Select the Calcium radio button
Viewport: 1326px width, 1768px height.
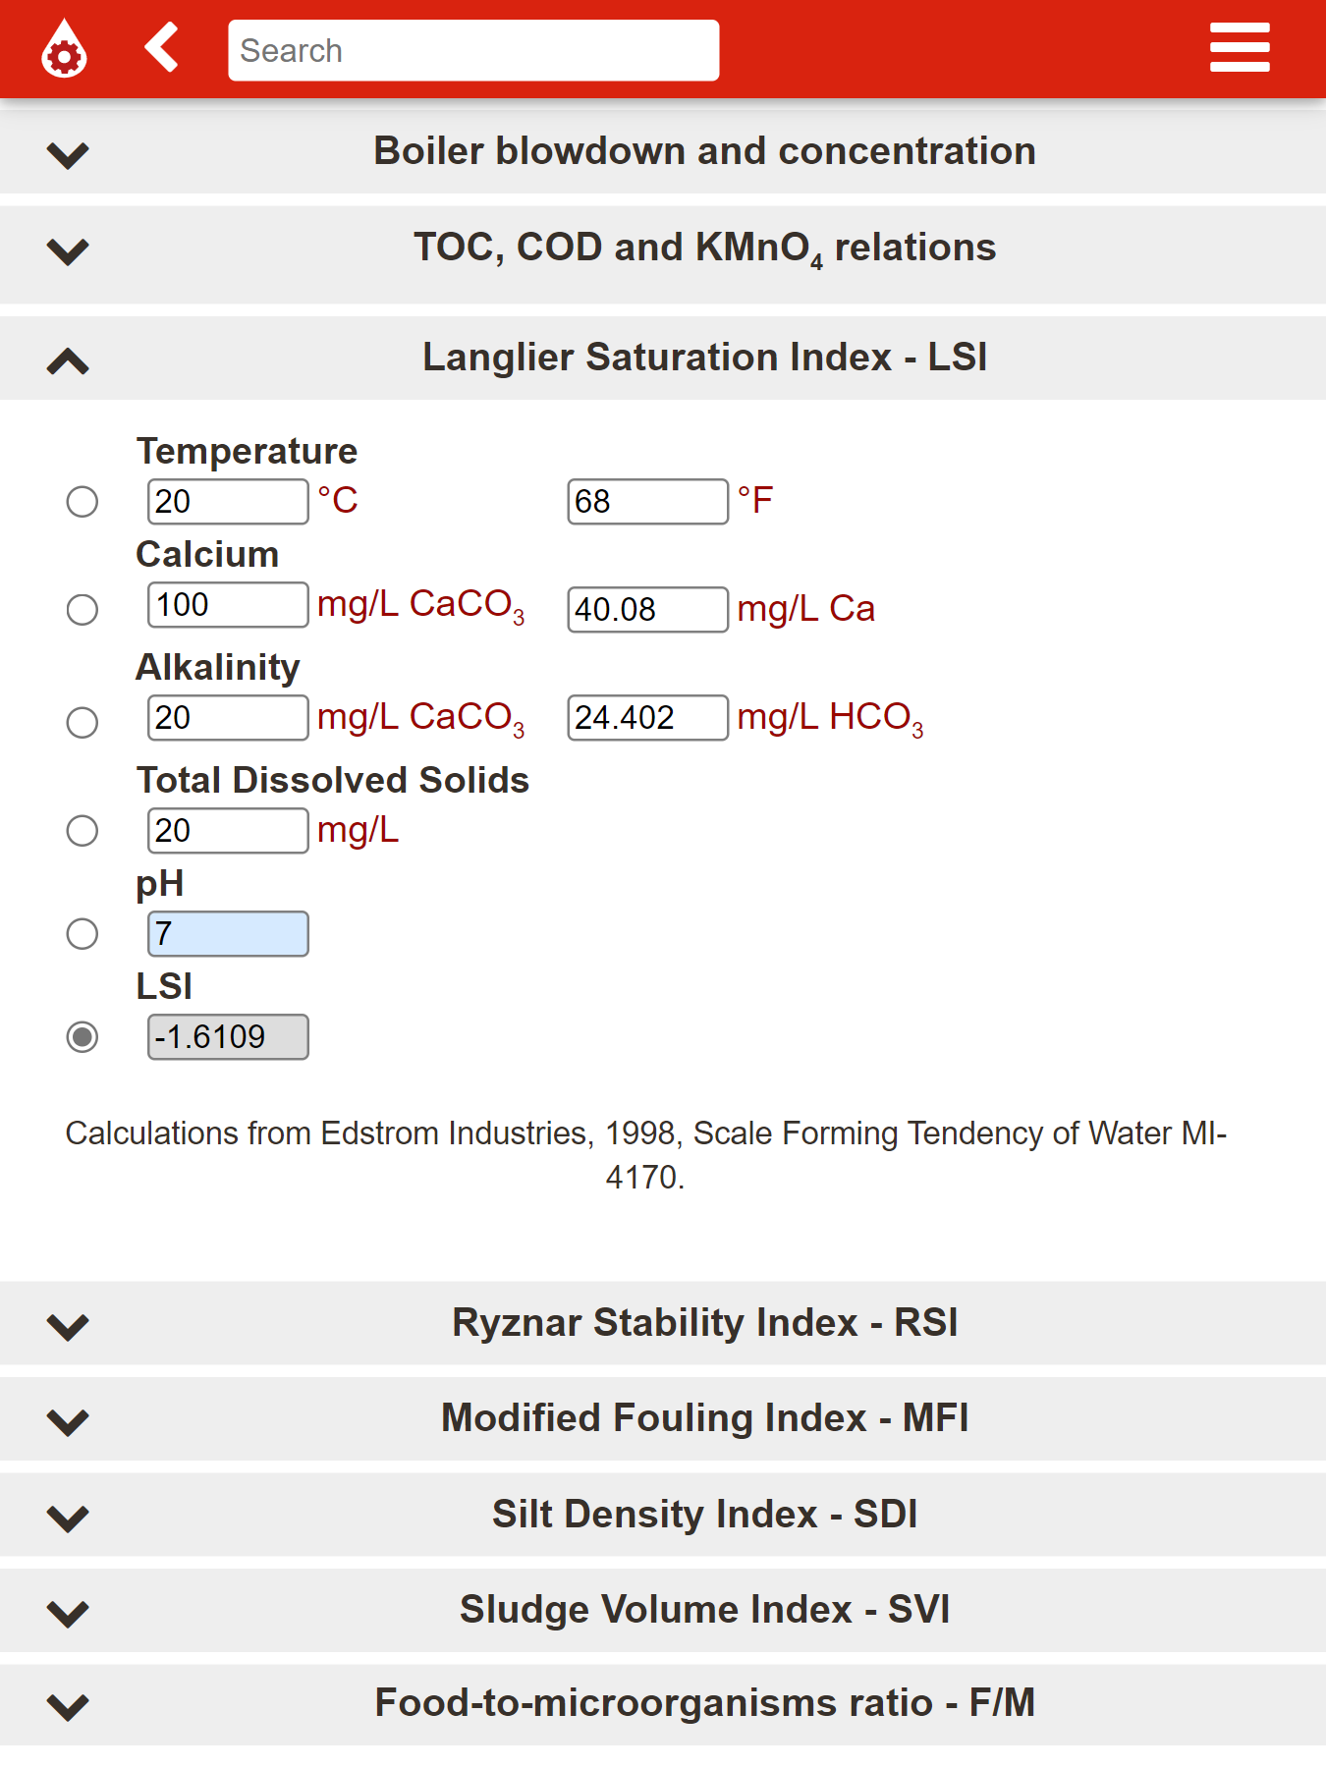coord(83,610)
